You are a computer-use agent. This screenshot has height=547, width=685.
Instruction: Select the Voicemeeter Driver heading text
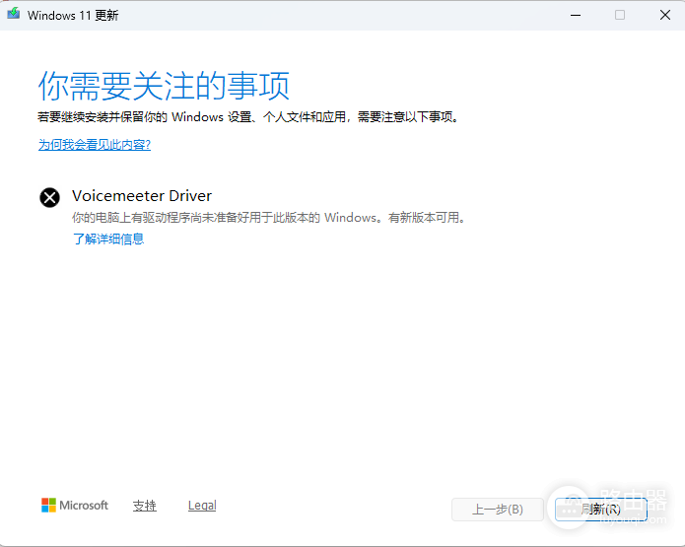pyautogui.click(x=142, y=196)
